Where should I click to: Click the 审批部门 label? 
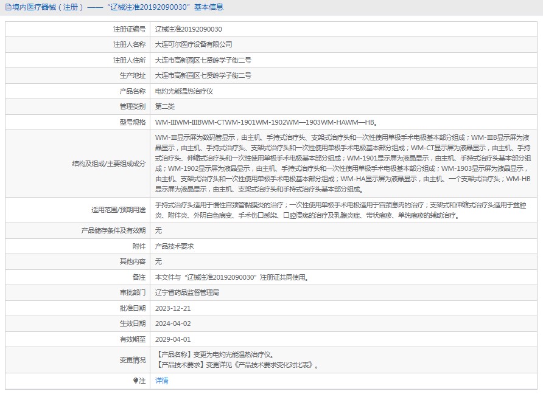pos(133,292)
